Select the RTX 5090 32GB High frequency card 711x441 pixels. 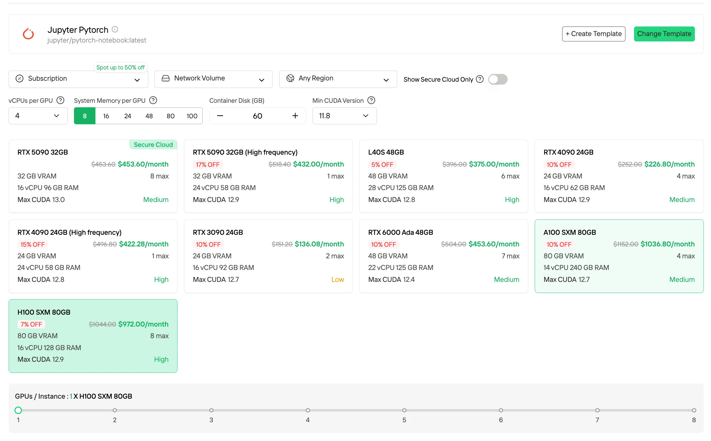pos(268,176)
